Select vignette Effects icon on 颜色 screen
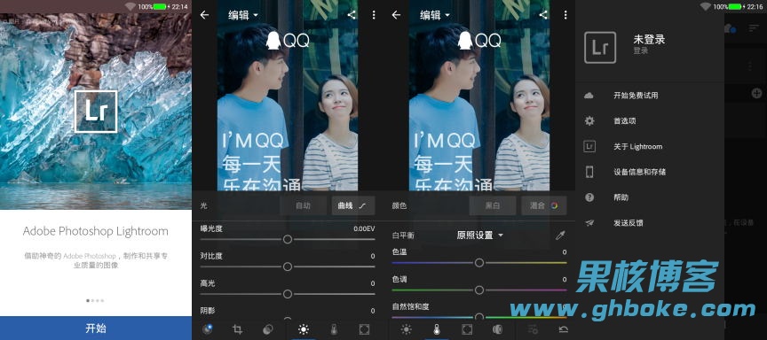Image resolution: width=767 pixels, height=340 pixels. coord(467,329)
